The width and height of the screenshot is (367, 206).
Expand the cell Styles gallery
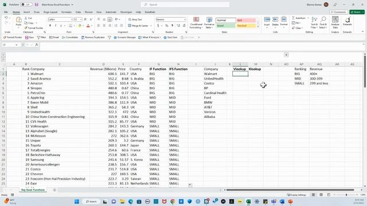[258, 27]
